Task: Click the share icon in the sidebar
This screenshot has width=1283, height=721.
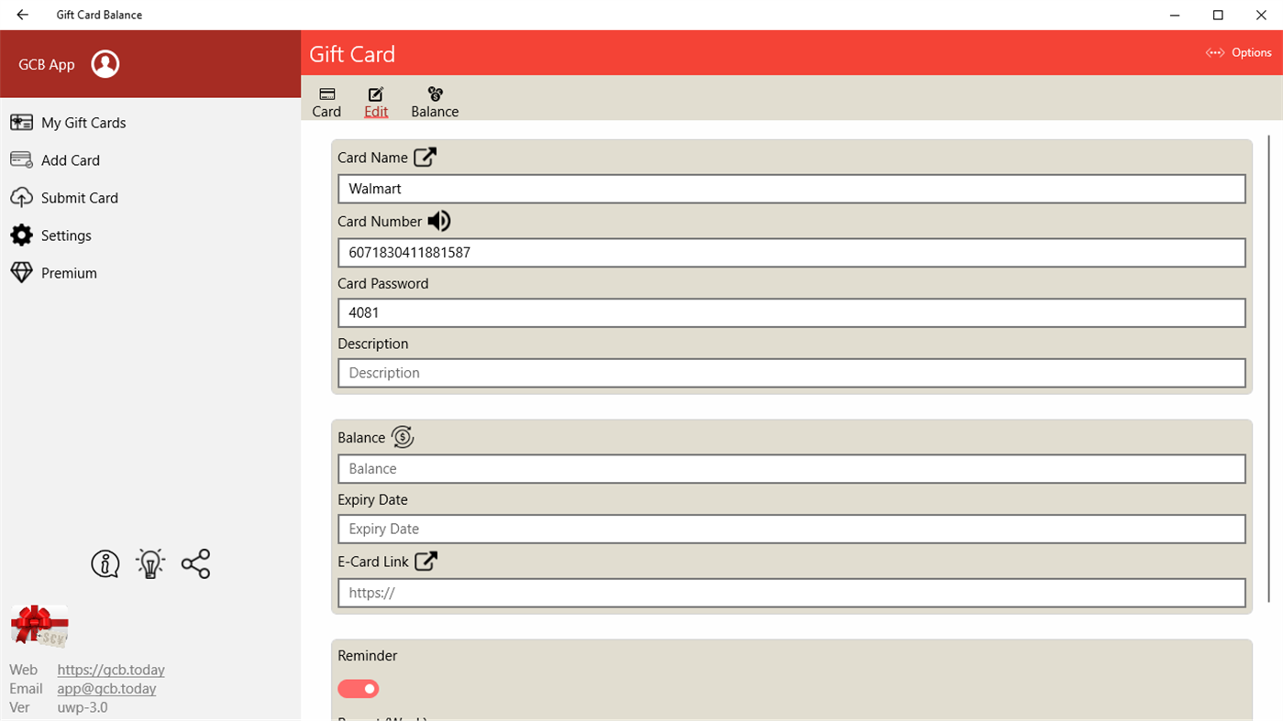Action: point(195,563)
